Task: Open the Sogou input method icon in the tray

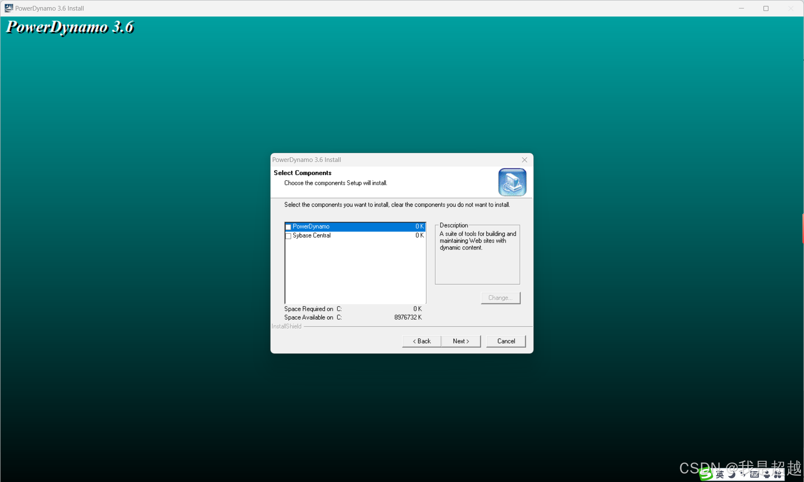Action: (706, 474)
